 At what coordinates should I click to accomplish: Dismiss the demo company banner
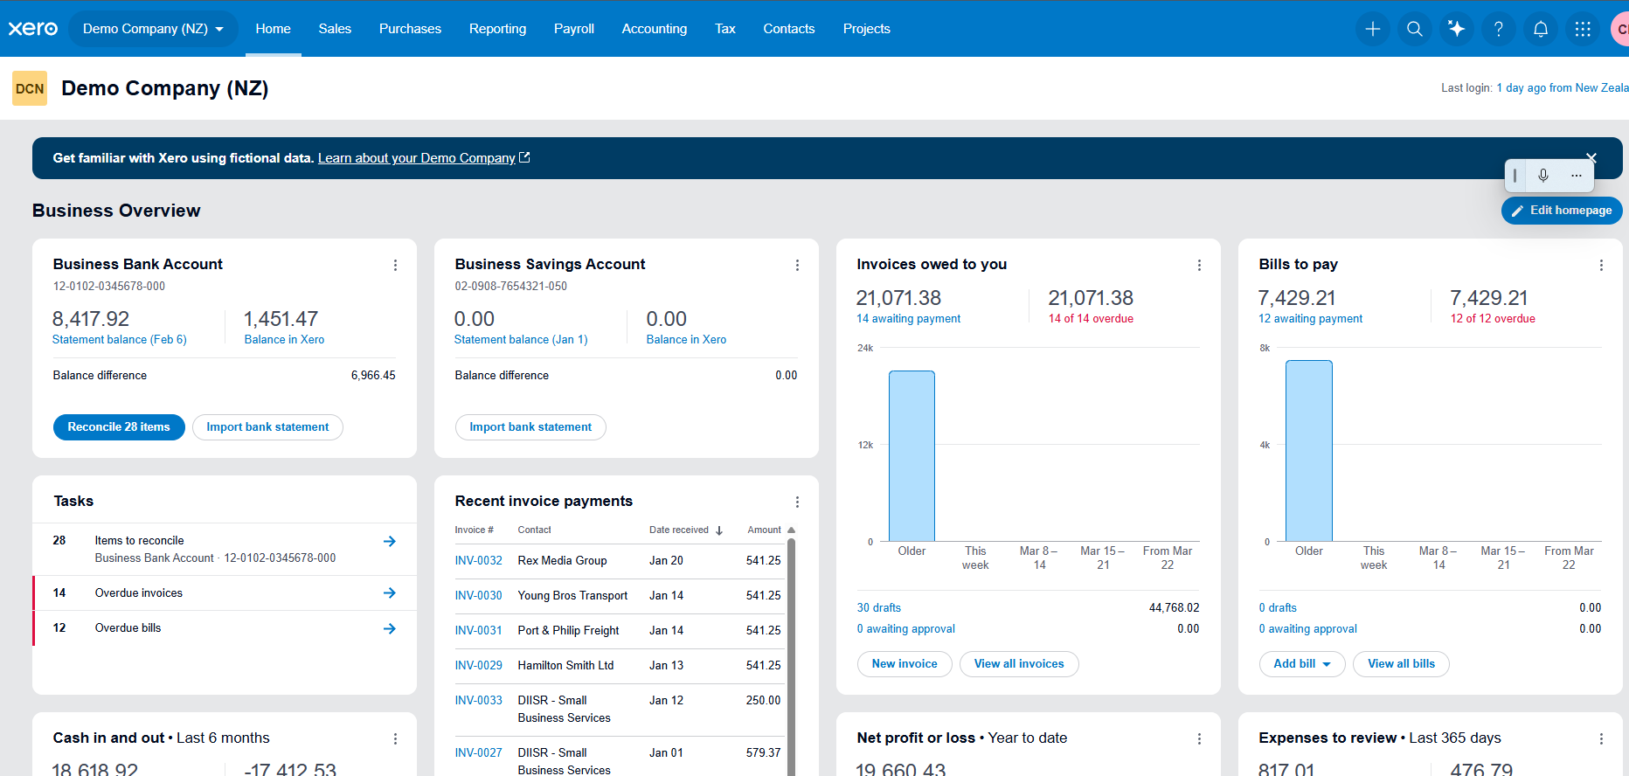1591,157
